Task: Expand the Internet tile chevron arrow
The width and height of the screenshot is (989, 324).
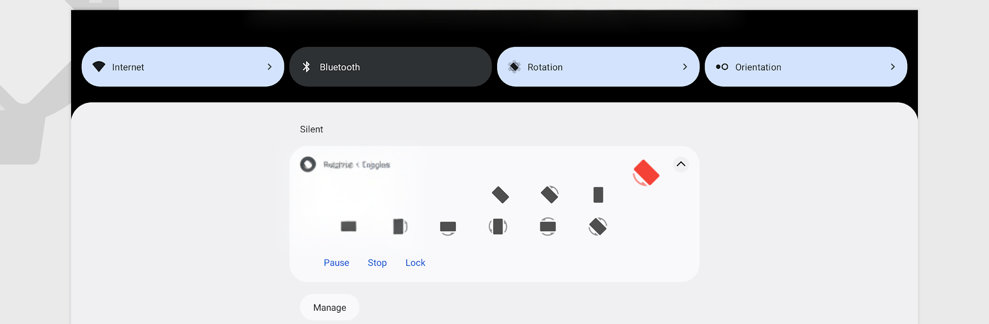Action: [x=269, y=67]
